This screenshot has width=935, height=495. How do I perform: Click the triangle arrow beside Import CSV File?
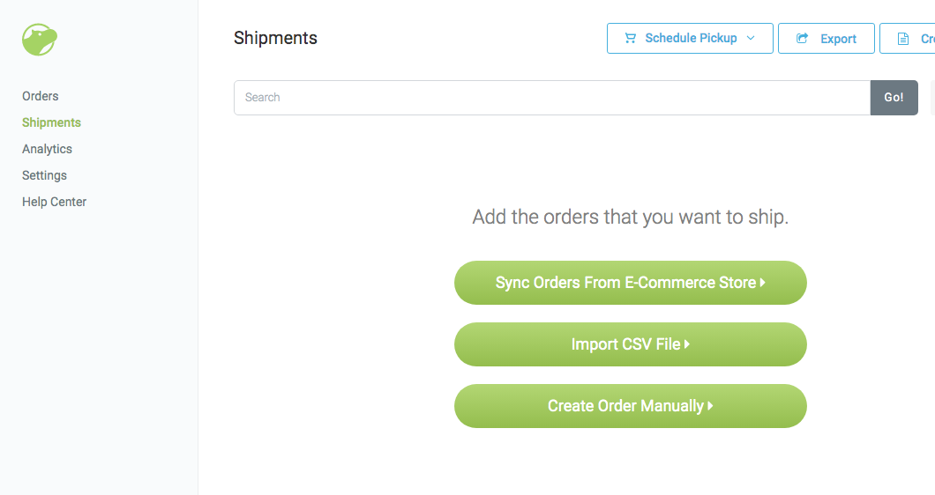pos(687,344)
